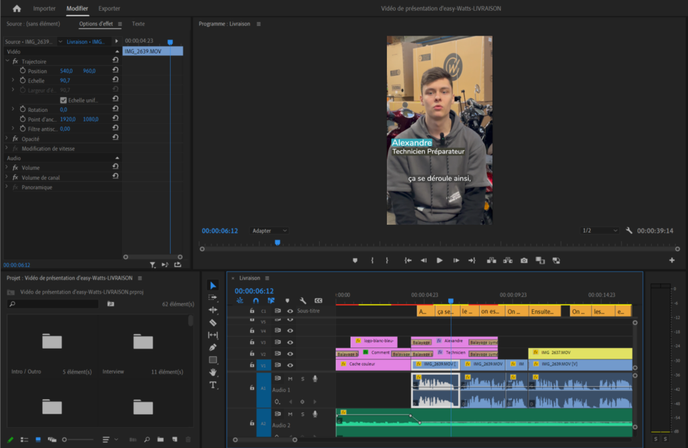Select the Ripple Edit tool
This screenshot has height=448, width=688.
(213, 310)
